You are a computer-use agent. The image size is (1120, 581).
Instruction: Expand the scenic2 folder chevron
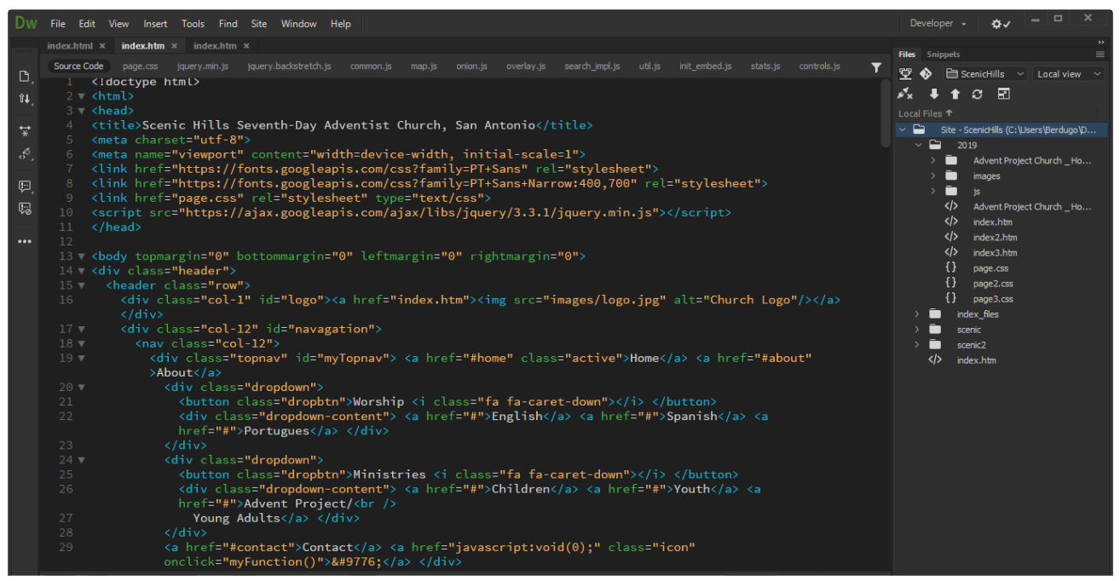point(918,344)
